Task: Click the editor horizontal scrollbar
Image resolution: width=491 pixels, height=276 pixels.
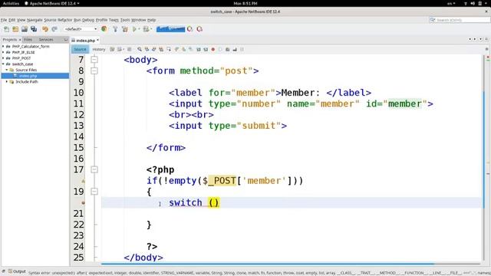Action: click(268, 264)
